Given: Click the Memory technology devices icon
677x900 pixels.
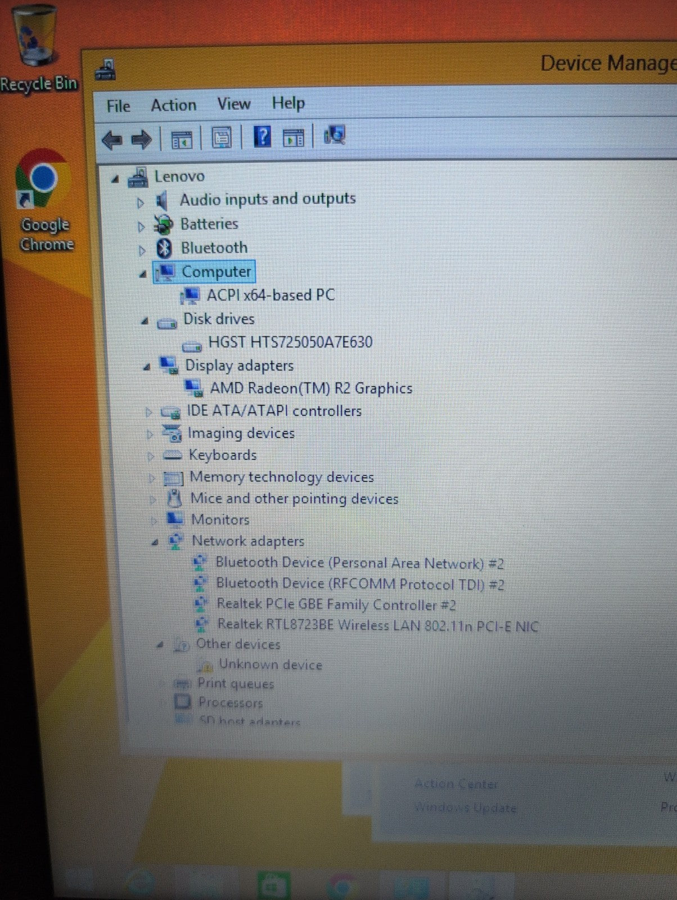Looking at the screenshot, I should (173, 478).
